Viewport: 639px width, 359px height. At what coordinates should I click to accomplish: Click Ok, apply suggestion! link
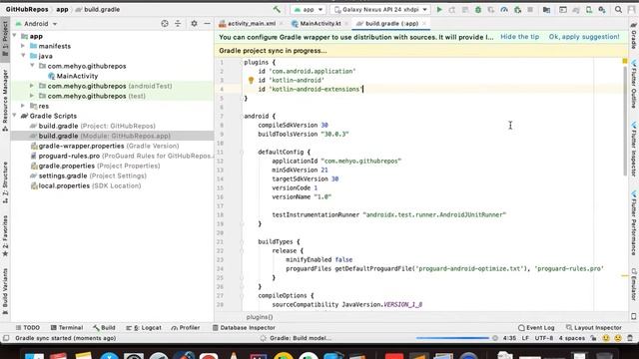tap(584, 37)
